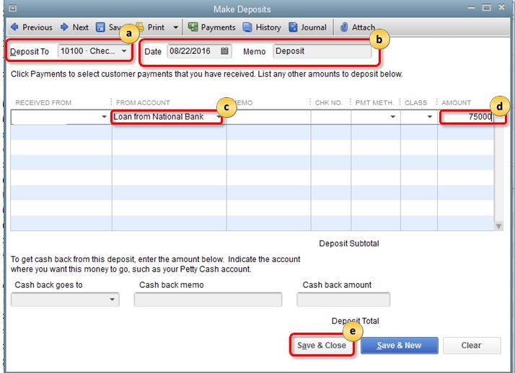
Task: Click the Deposit Subtotal label
Action: 349,243
